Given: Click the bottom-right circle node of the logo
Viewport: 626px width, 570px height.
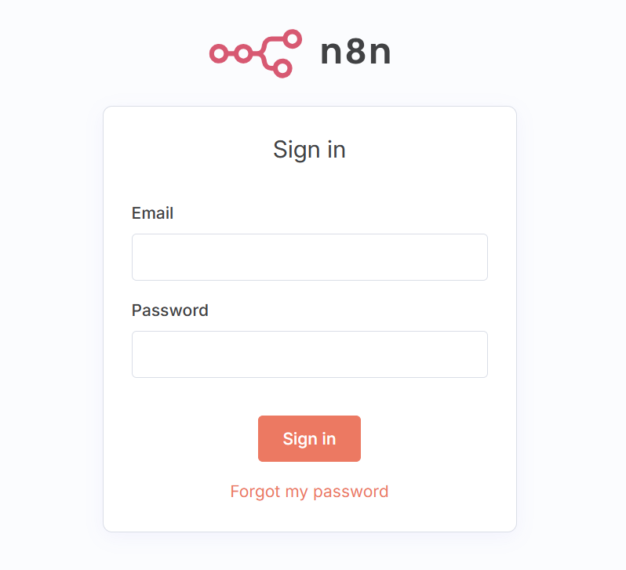Looking at the screenshot, I should (282, 69).
